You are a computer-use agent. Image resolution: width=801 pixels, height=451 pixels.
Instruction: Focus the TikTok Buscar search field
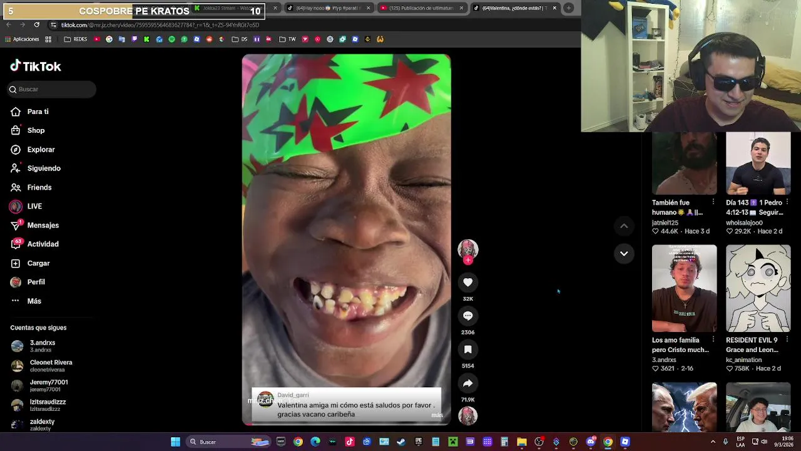point(52,89)
